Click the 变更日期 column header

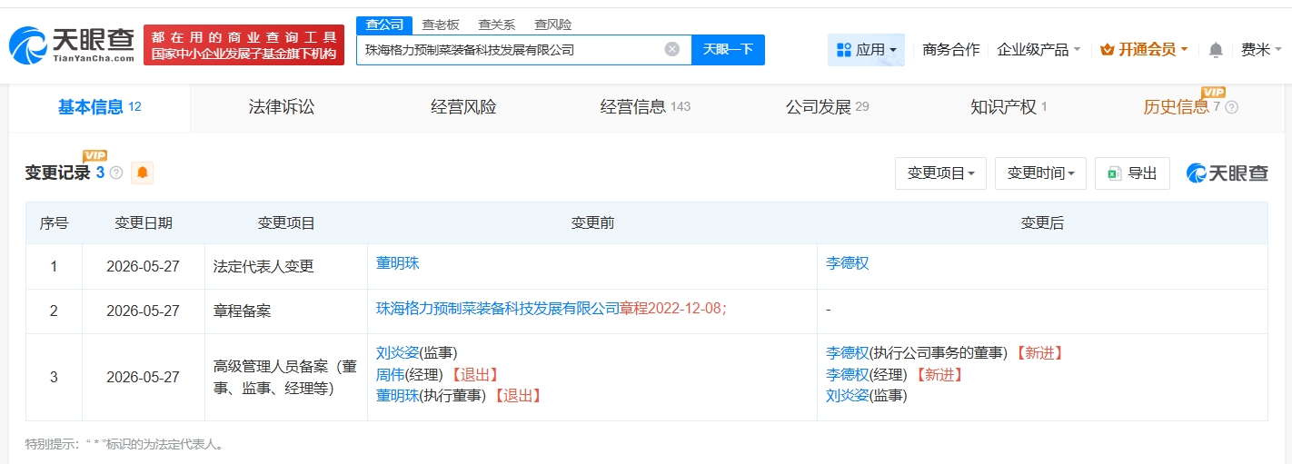click(x=143, y=223)
